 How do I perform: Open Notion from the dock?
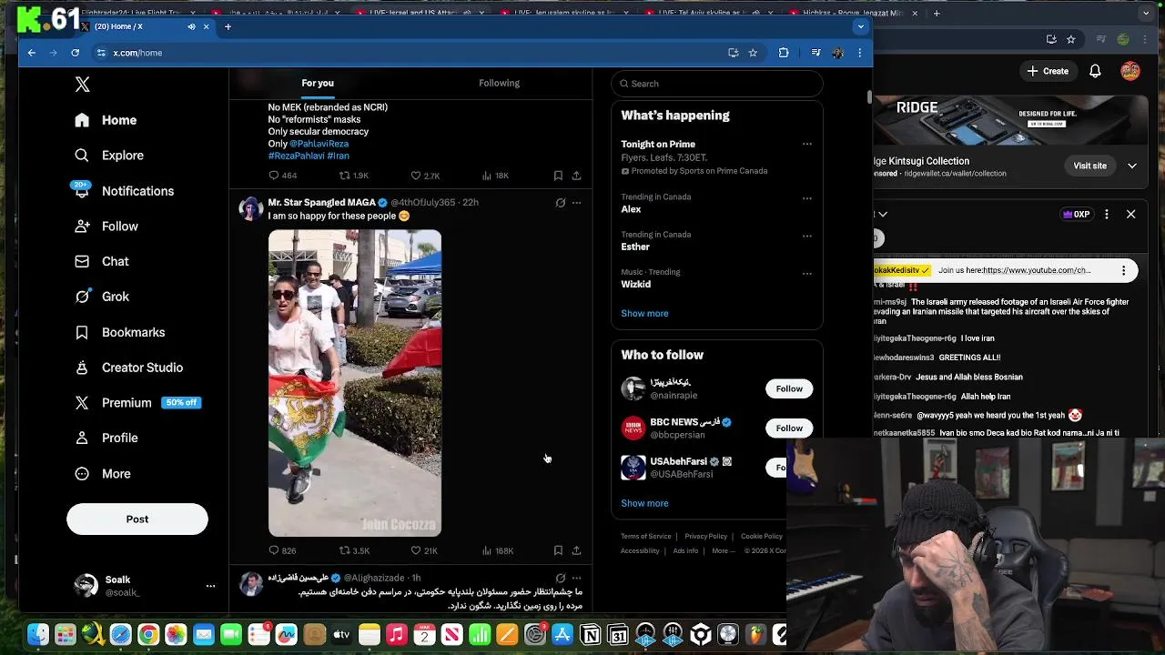(x=591, y=635)
